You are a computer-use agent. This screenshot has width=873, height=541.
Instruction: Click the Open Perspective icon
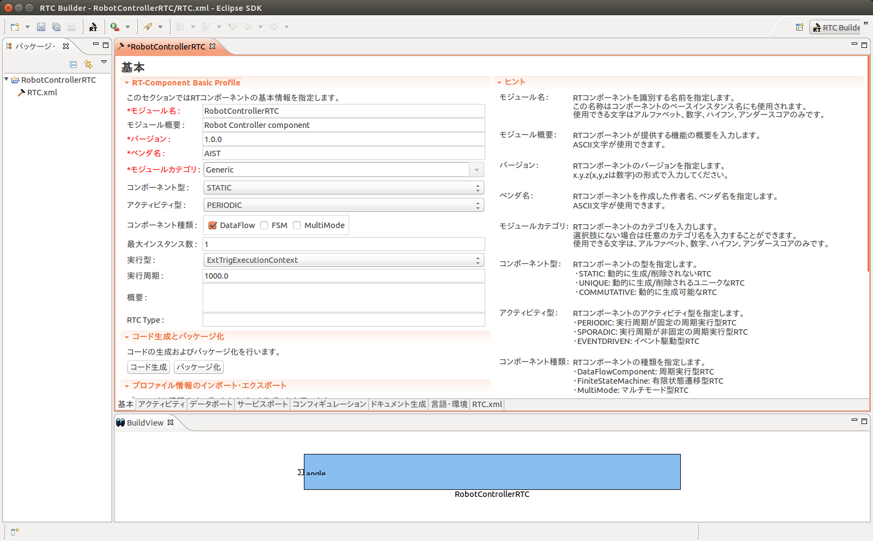click(x=799, y=27)
